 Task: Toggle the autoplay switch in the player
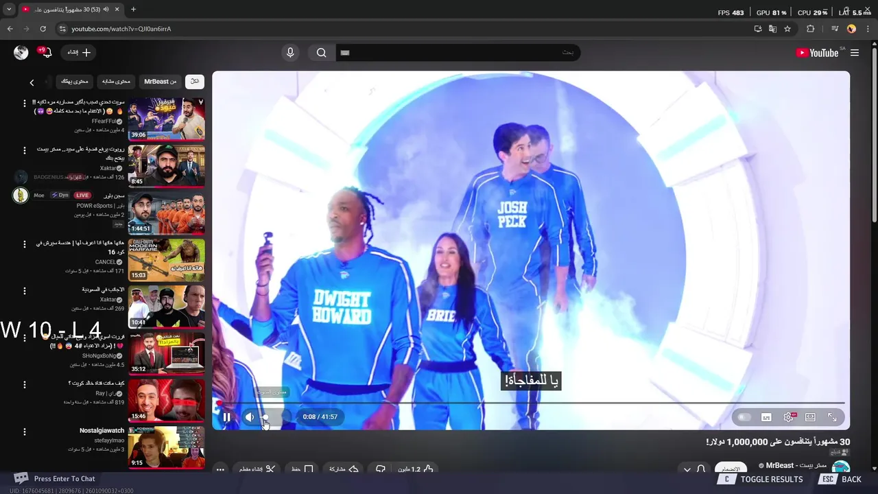tap(744, 417)
